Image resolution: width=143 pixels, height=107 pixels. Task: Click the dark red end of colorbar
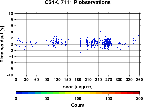(136, 93)
